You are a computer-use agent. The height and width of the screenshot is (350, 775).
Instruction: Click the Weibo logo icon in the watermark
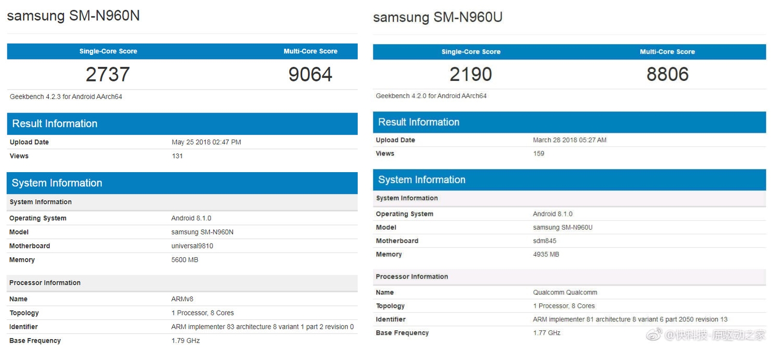coord(654,334)
